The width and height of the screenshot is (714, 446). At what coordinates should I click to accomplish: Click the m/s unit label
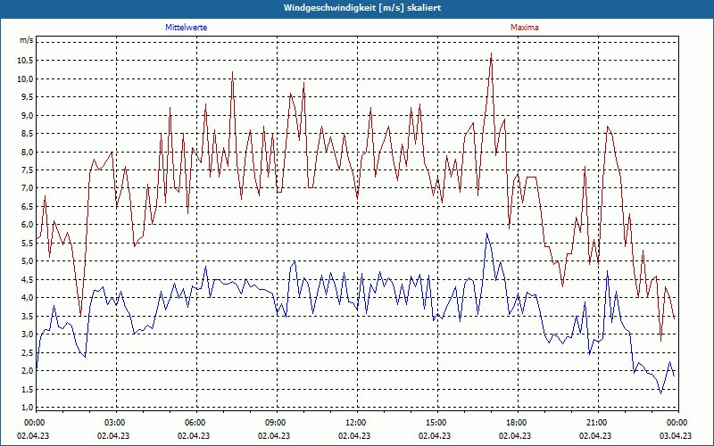(27, 40)
